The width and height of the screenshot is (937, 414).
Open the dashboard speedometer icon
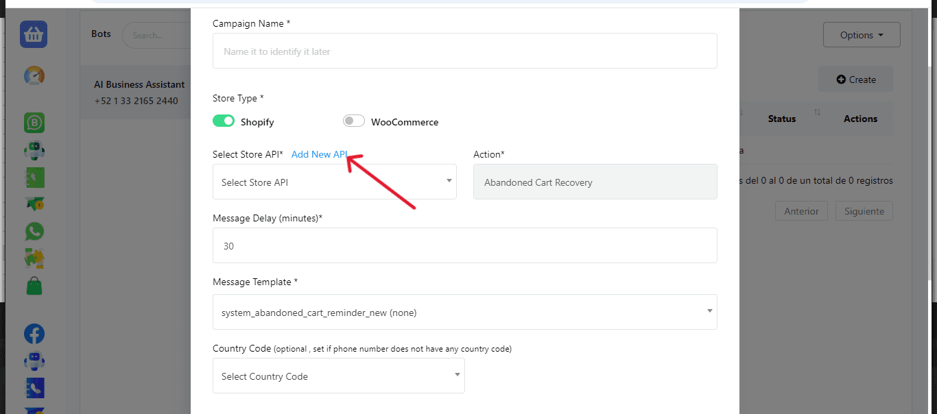pos(34,75)
